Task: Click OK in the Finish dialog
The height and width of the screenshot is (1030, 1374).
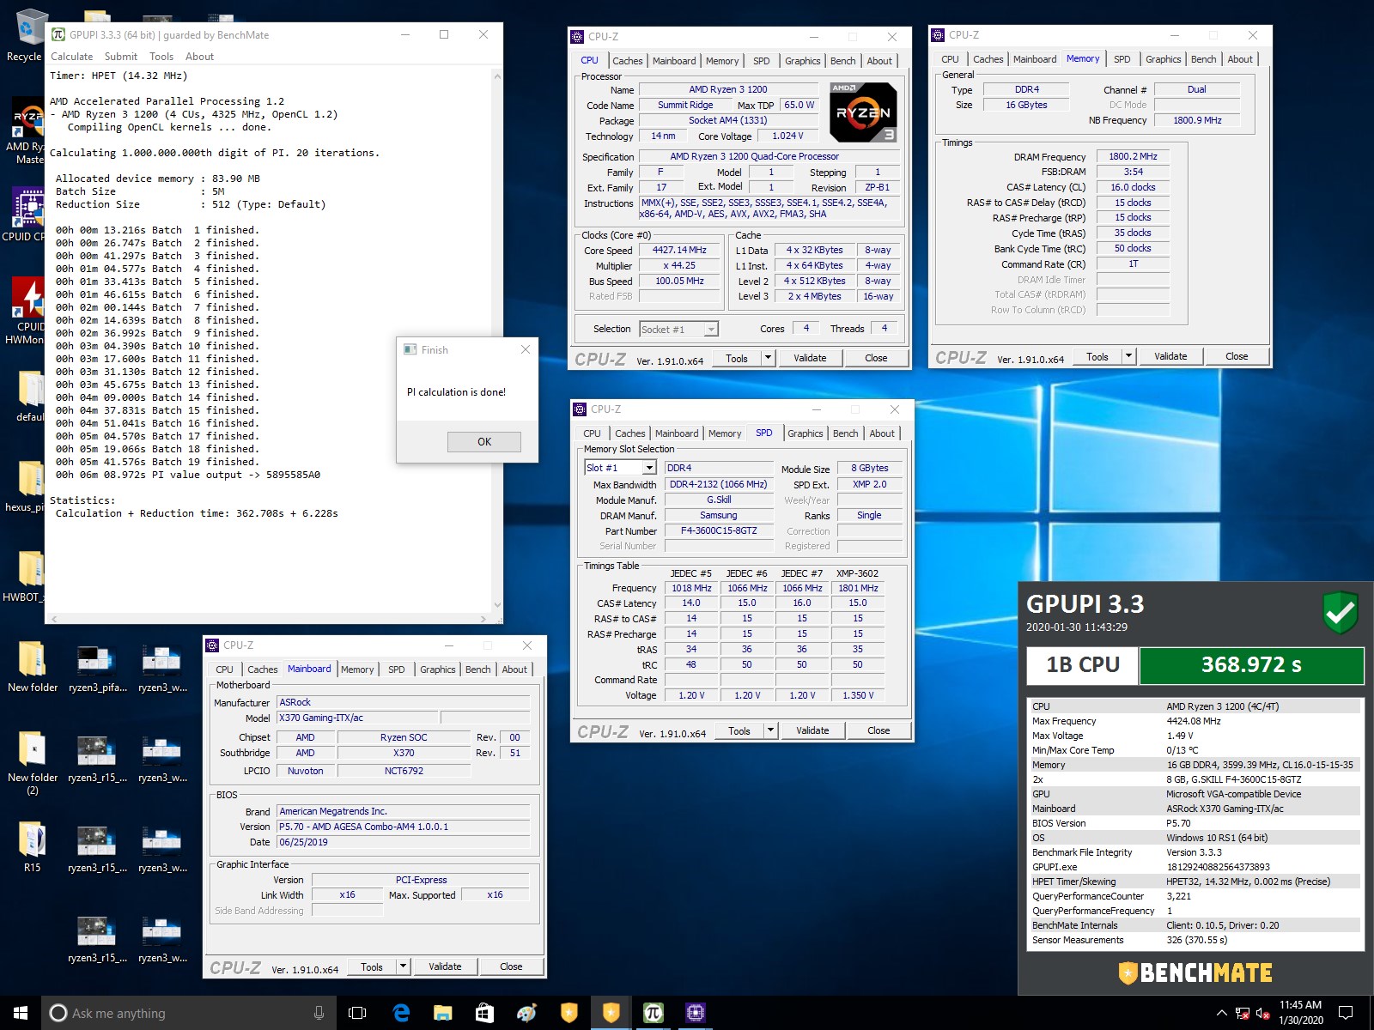Action: [484, 441]
